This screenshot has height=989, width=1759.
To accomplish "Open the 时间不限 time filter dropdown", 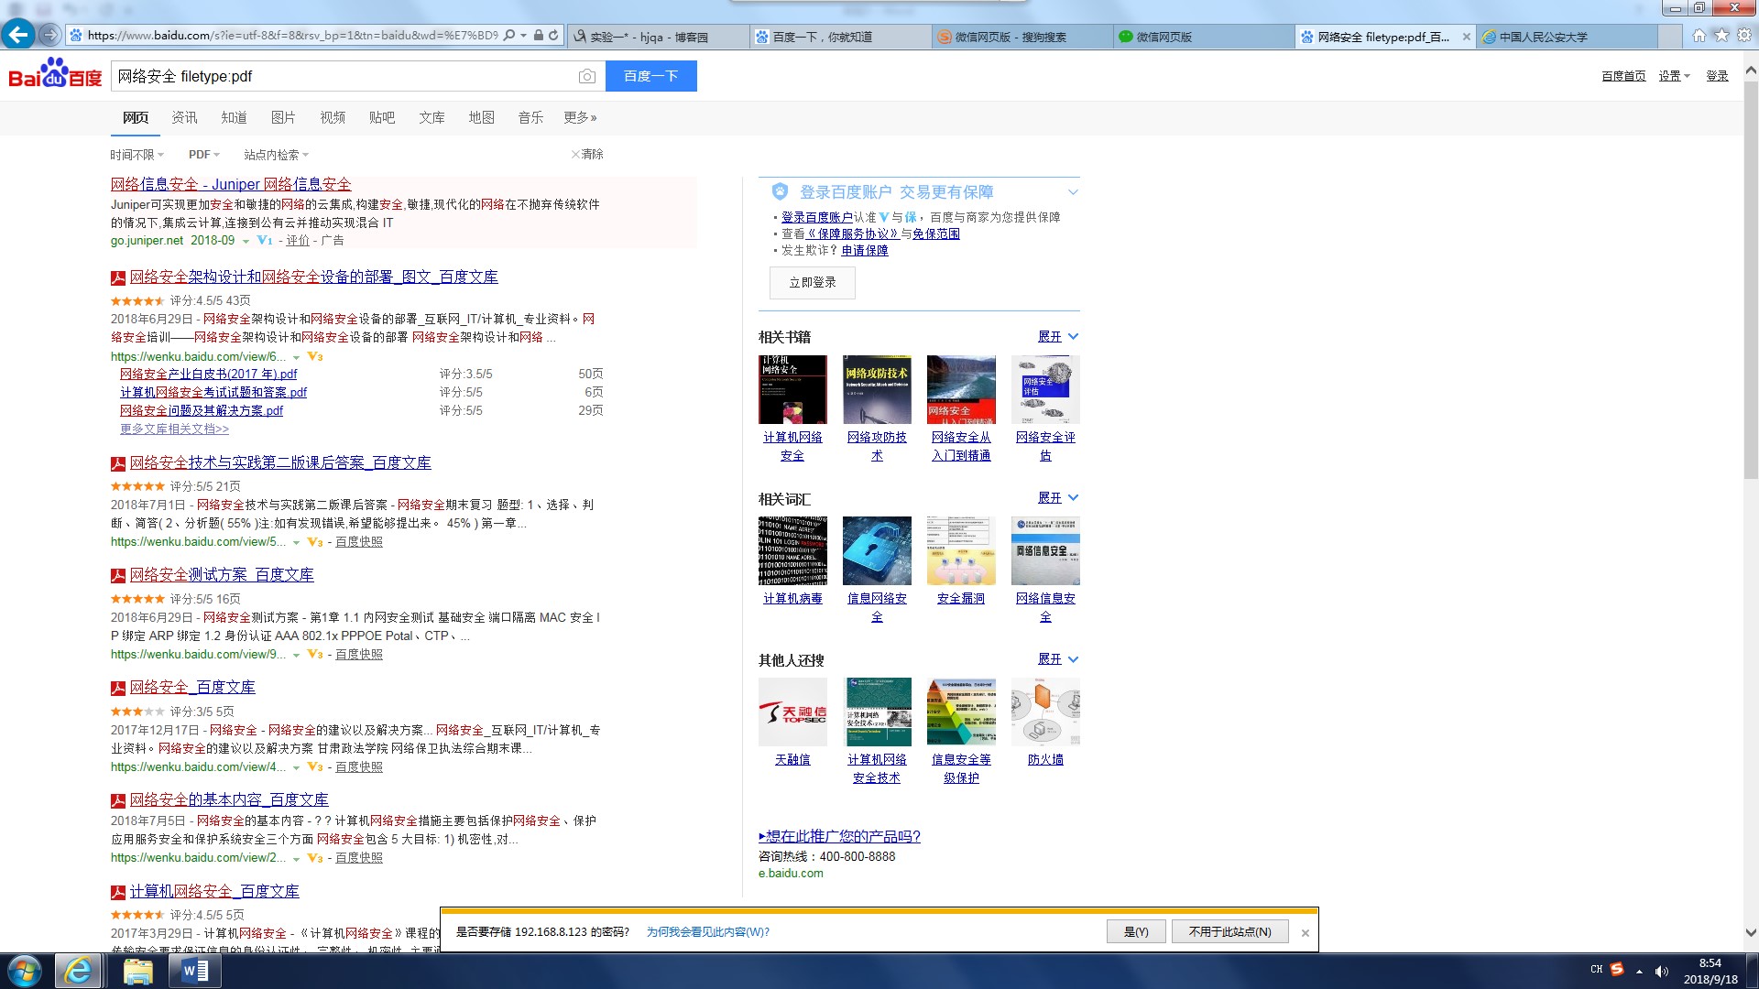I will coord(137,155).
